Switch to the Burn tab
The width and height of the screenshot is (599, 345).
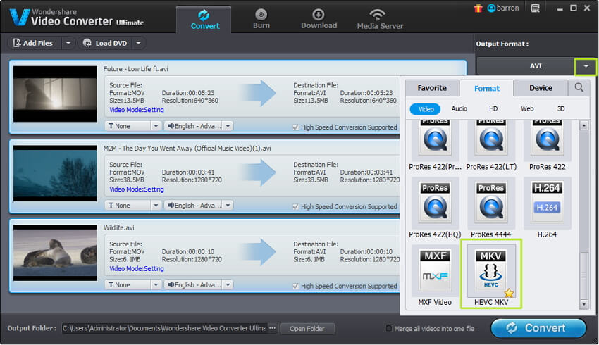[x=261, y=20]
